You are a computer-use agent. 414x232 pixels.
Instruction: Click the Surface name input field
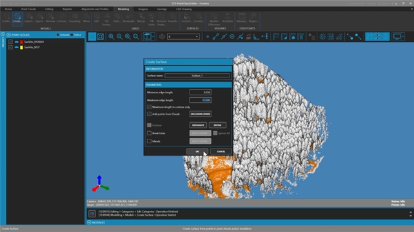(x=197, y=75)
